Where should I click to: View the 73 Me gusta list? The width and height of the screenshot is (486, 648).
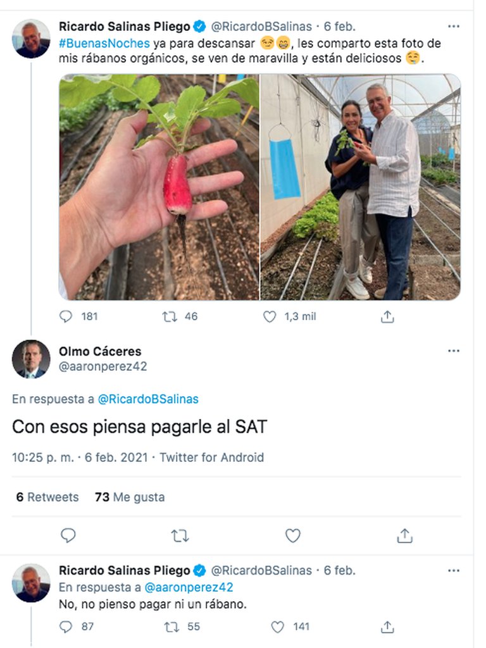tap(130, 497)
